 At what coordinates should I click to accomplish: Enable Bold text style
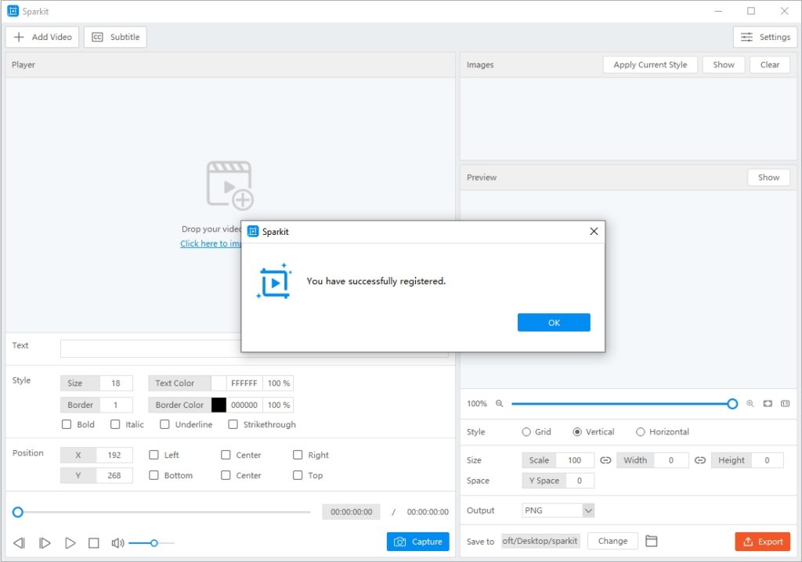[x=67, y=424]
